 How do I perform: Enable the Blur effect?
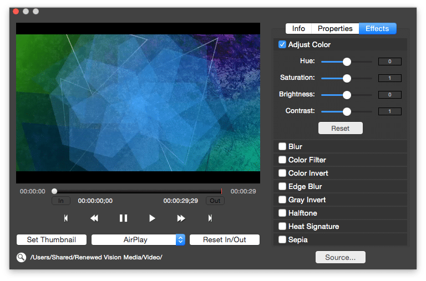coord(282,146)
